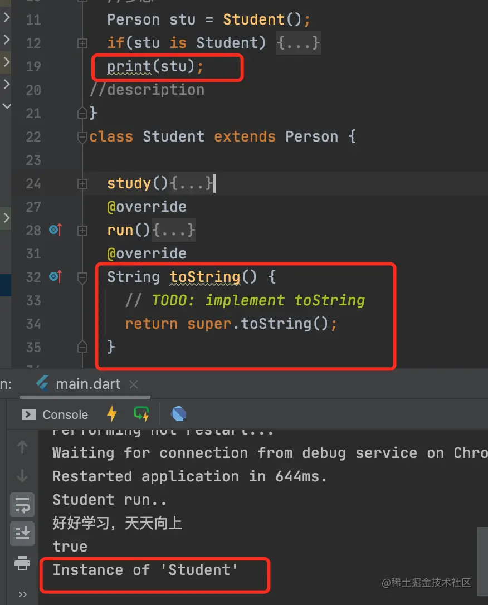Click console output Instance of 'Student'
Viewport: 488px width, 605px height.
145,570
